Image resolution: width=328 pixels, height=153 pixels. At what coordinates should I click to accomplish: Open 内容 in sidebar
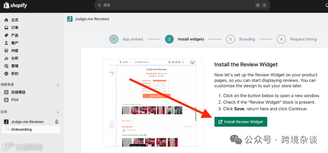(15, 51)
